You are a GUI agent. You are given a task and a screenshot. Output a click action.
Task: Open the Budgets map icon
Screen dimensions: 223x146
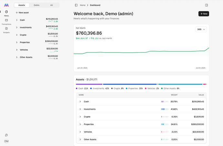(x=6, y=28)
